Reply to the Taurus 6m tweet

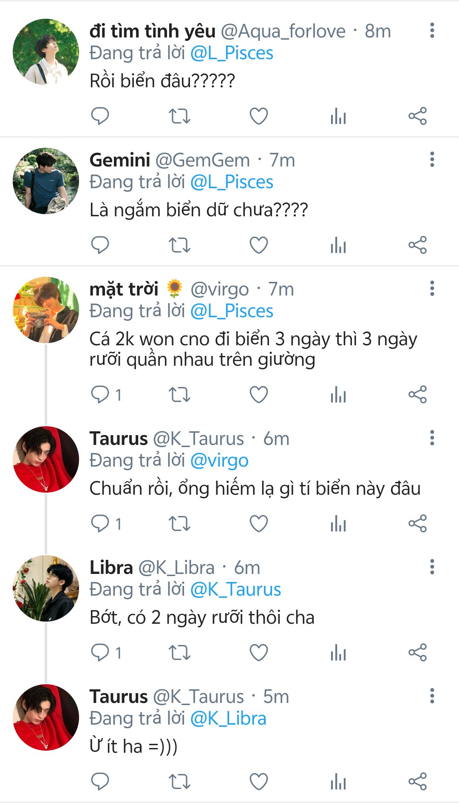tap(100, 523)
